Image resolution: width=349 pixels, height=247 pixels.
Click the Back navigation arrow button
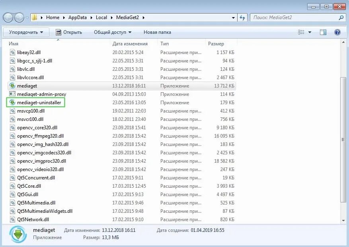(8, 18)
